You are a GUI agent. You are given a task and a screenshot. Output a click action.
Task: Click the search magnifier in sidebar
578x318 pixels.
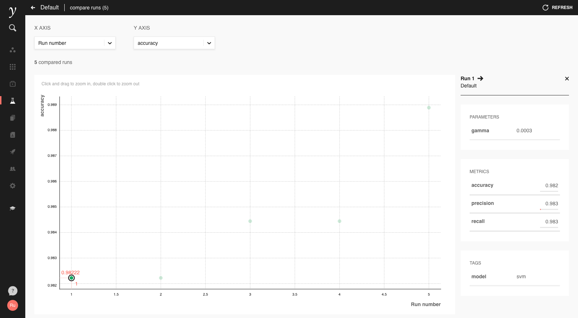[13, 28]
